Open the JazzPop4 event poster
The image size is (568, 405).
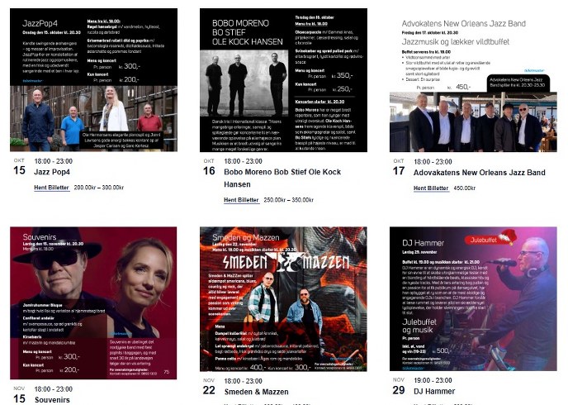click(x=93, y=80)
